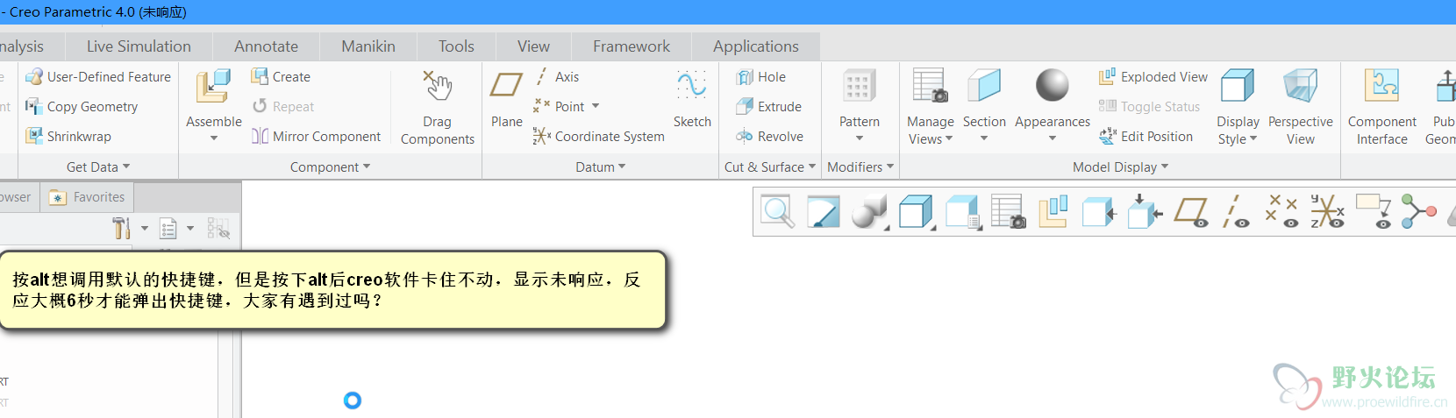Toggle spin center display in graphics toolbar

(x=1418, y=212)
